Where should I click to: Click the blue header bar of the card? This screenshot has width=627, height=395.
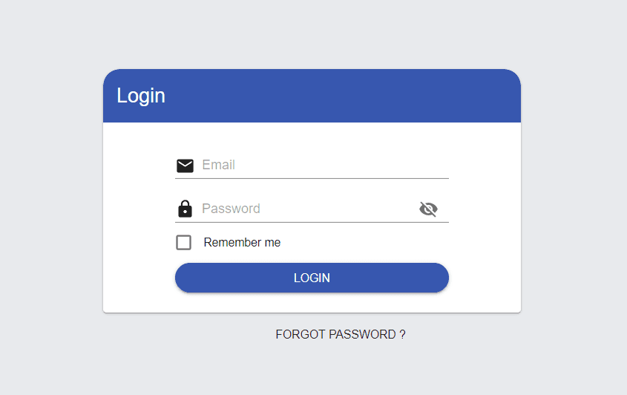click(312, 96)
